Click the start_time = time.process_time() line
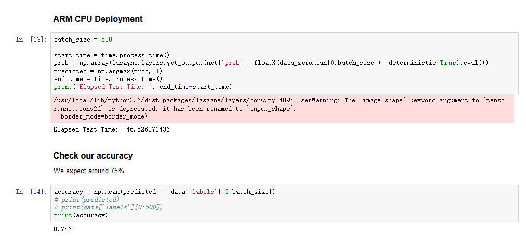 pyautogui.click(x=112, y=55)
